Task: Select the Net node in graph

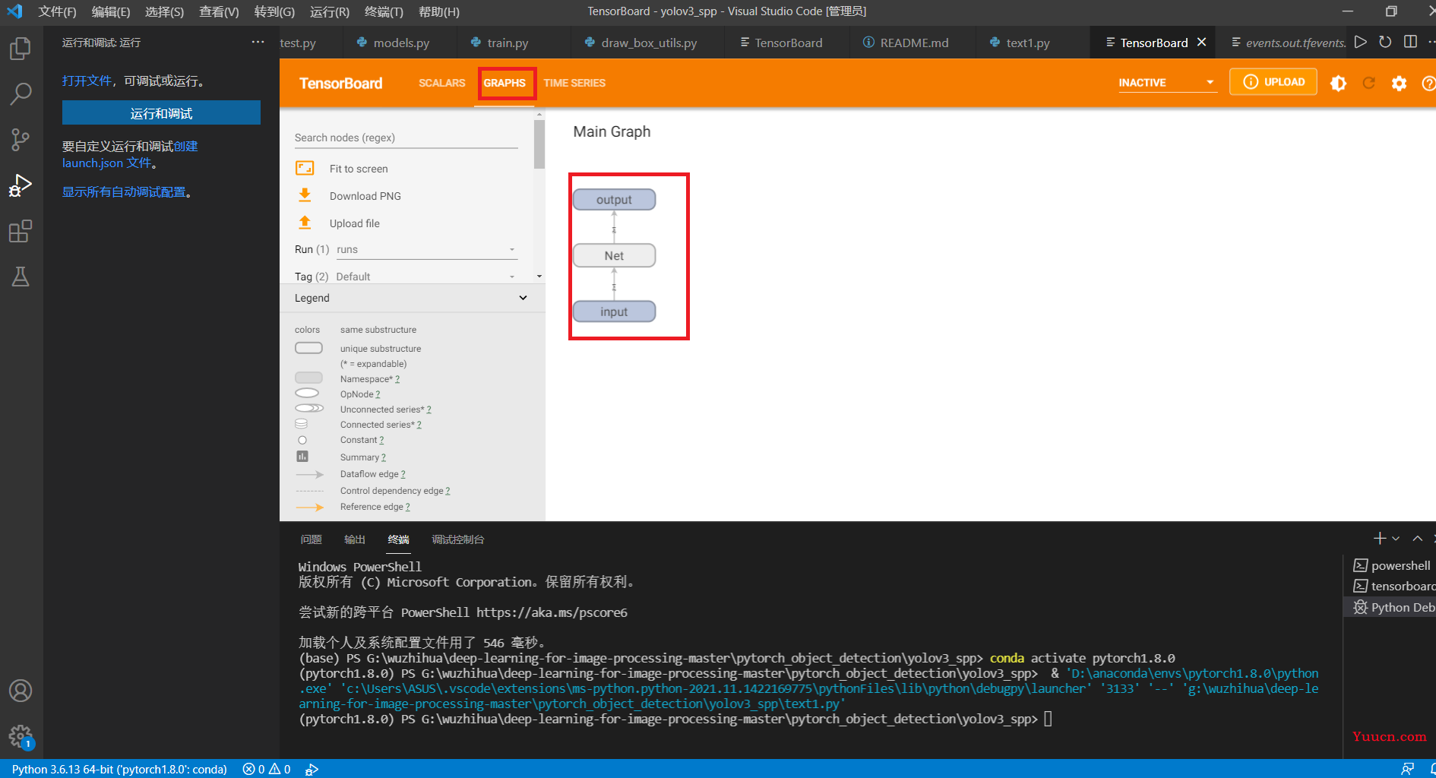Action: coord(614,255)
